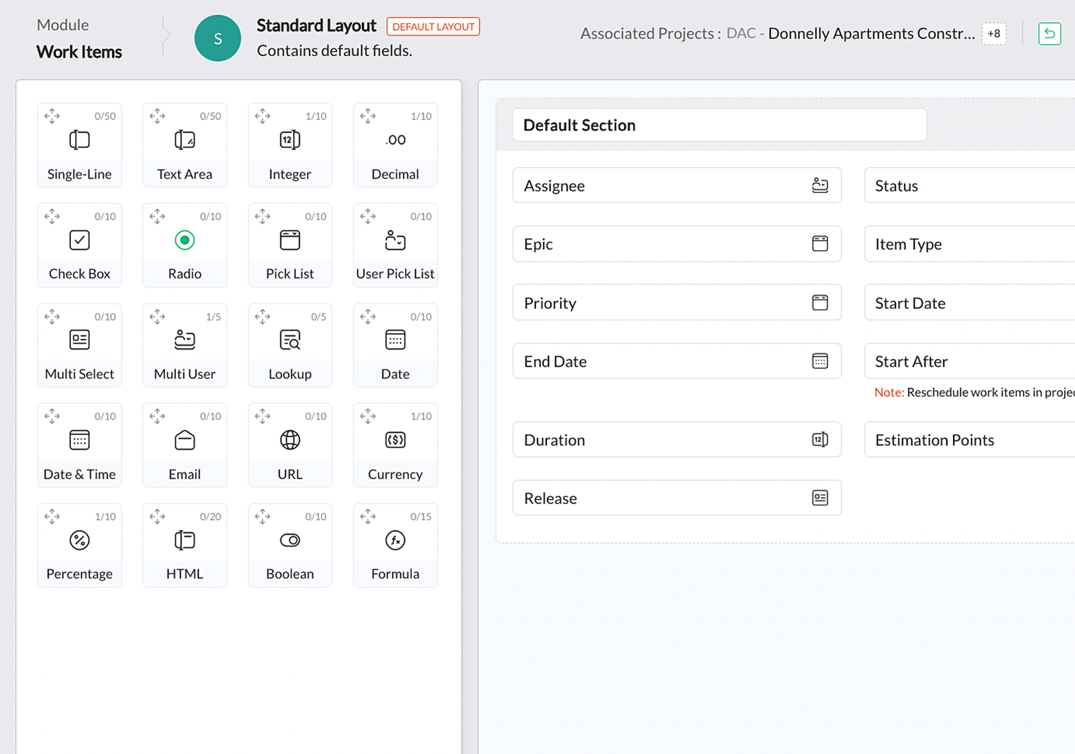Select the Email field type icon
Viewport: 1075px width, 754px height.
click(x=184, y=440)
